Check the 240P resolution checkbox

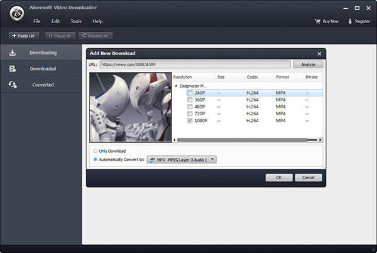click(x=190, y=93)
